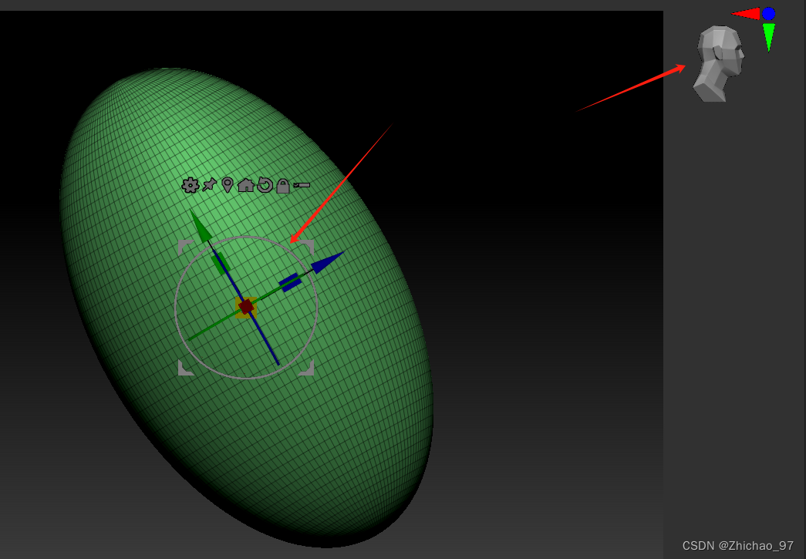Viewport: 806px width, 559px height.
Task: Click the red center cube of gizmo
Action: (246, 307)
